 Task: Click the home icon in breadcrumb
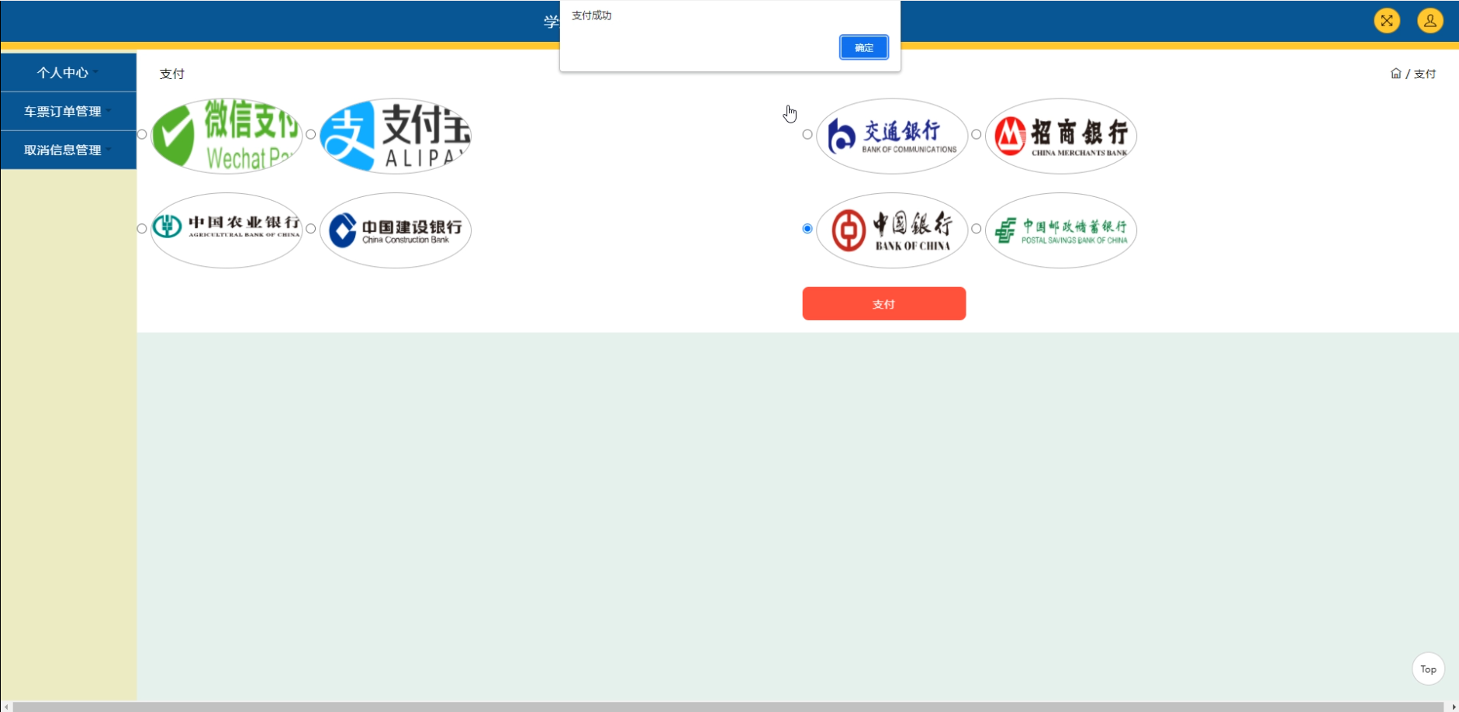(1396, 74)
